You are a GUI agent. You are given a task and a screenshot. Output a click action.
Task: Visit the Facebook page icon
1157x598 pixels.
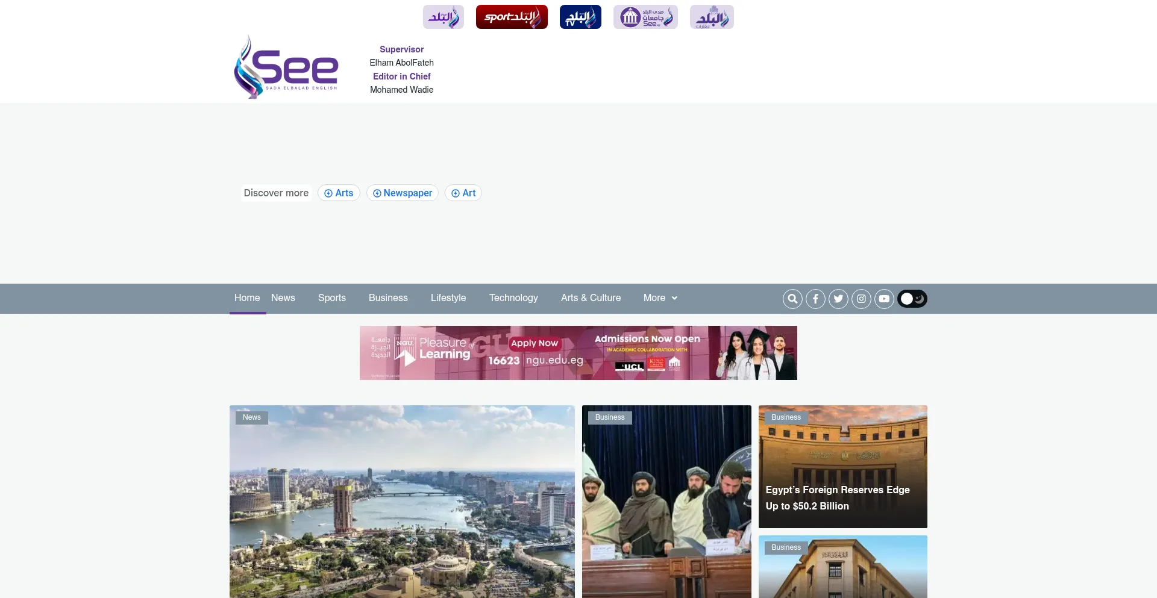pyautogui.click(x=815, y=299)
